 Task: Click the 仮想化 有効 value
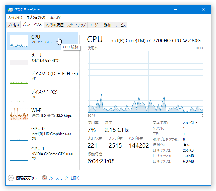click(187, 145)
